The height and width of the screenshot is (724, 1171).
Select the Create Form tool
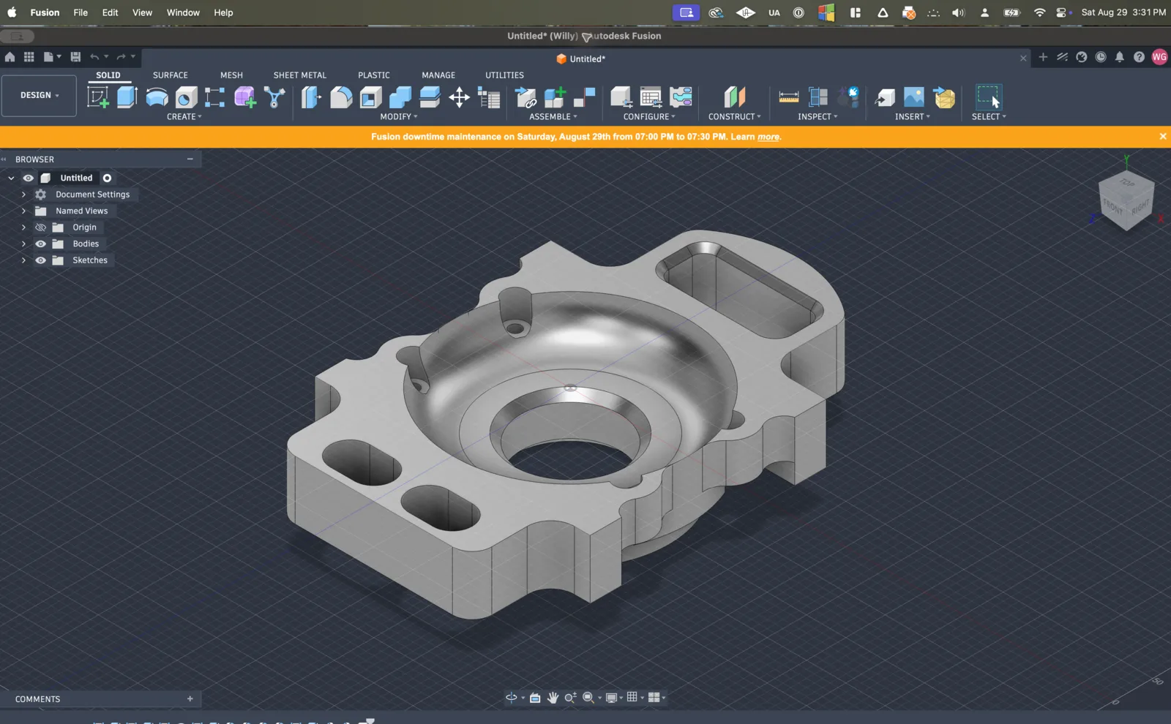pyautogui.click(x=245, y=97)
